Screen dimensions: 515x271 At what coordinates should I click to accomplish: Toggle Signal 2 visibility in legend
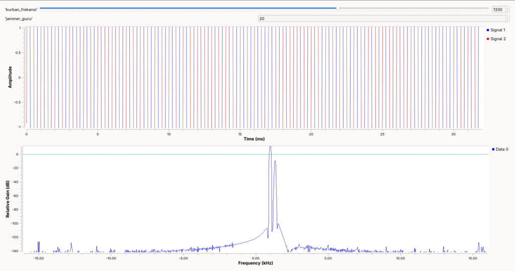pos(496,39)
